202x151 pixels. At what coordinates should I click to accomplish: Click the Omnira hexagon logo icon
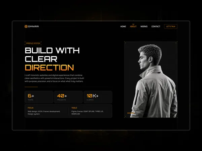click(26, 27)
